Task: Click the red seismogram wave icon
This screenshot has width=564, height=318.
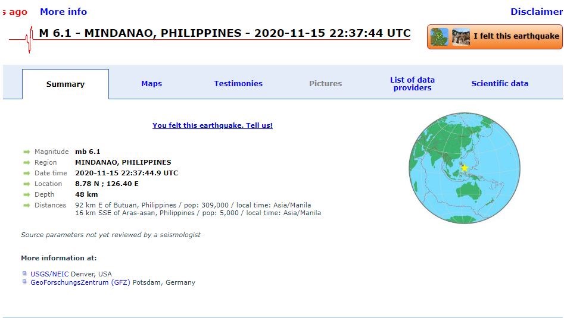Action: click(x=27, y=39)
